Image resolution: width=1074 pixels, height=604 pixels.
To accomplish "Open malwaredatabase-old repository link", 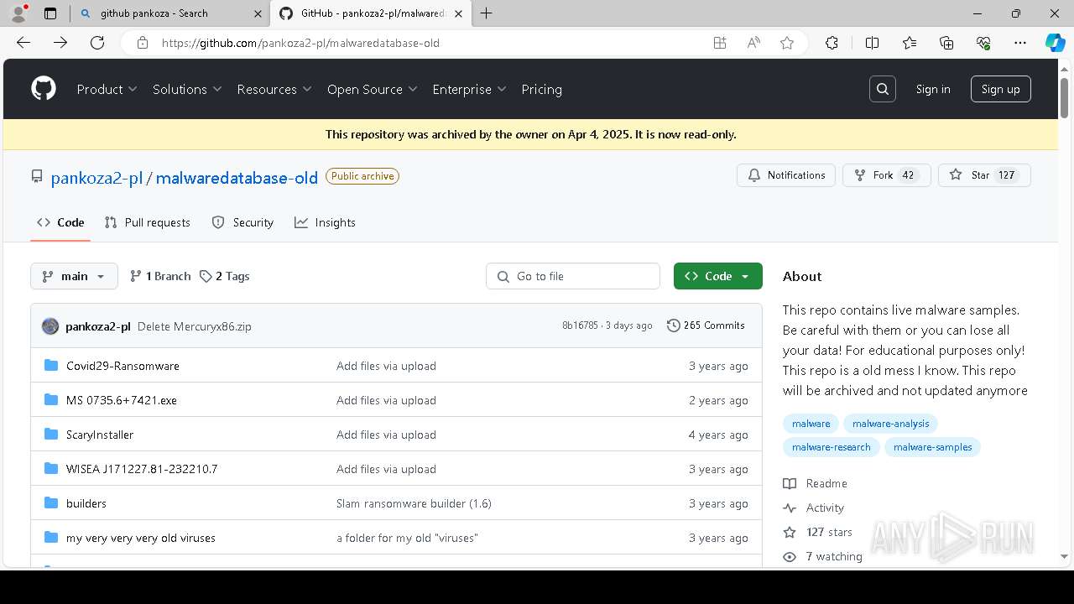I will [x=237, y=177].
